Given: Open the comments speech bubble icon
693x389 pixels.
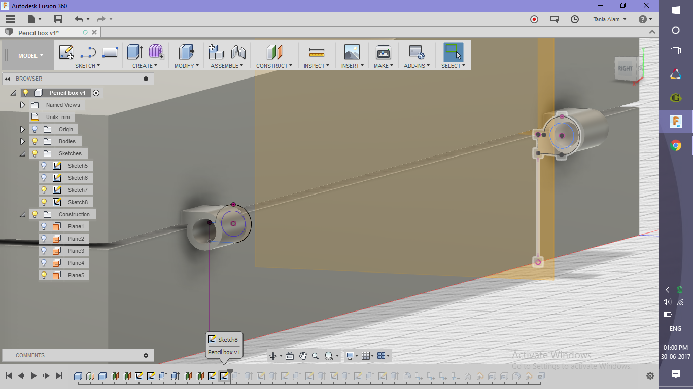Looking at the screenshot, I should pyautogui.click(x=555, y=19).
